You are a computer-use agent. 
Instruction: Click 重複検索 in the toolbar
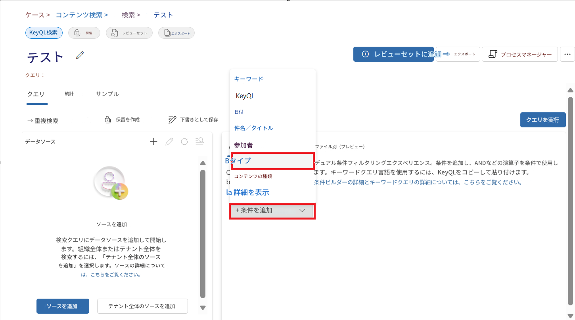click(x=43, y=121)
